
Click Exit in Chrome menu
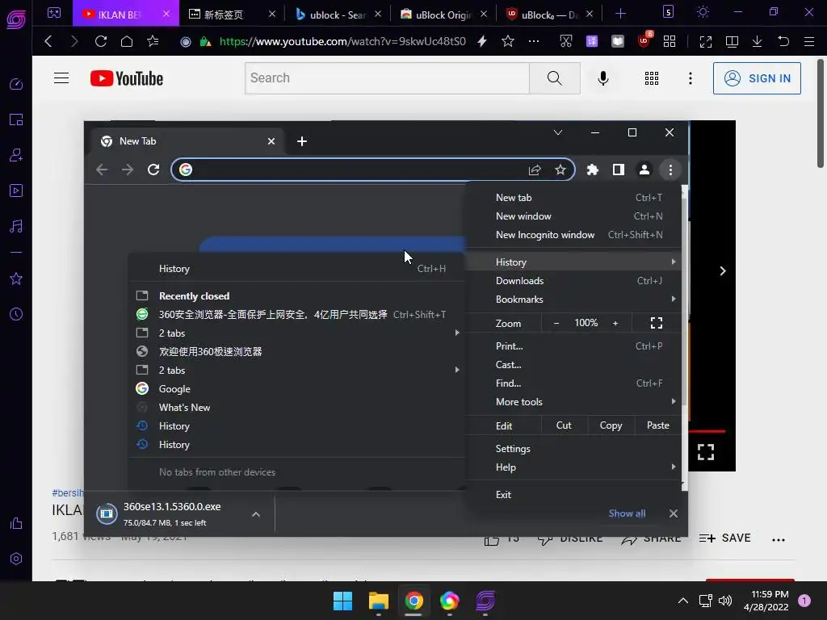pos(574,495)
